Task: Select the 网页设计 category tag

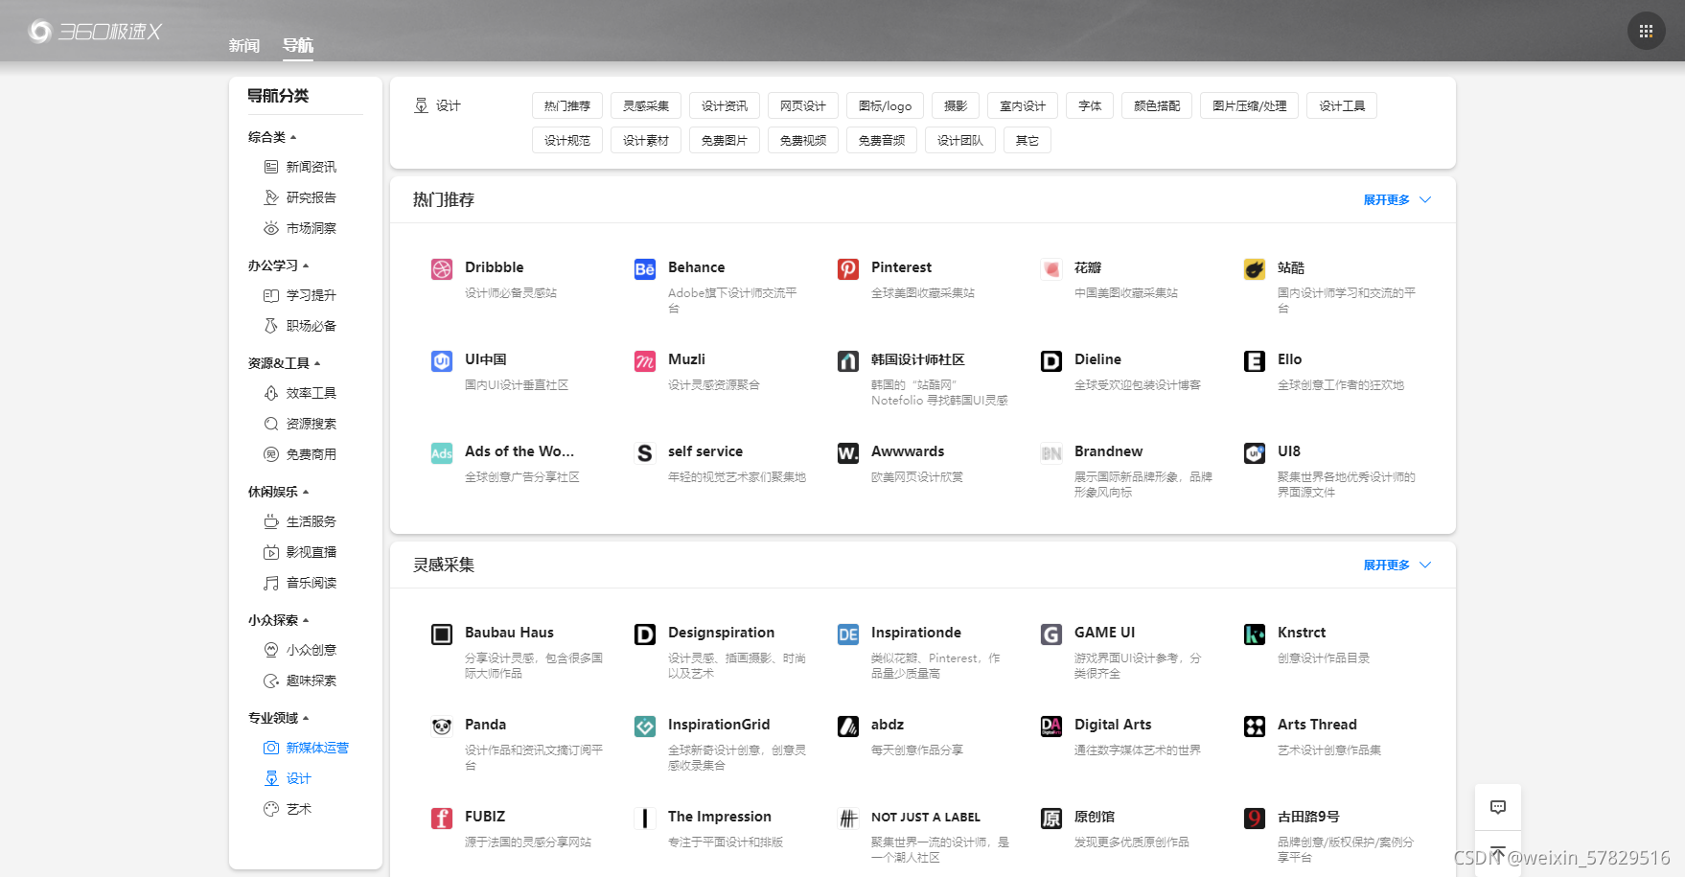Action: [803, 106]
